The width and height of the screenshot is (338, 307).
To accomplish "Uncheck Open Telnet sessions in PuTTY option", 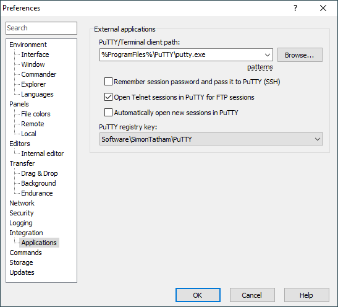I will 108,97.
